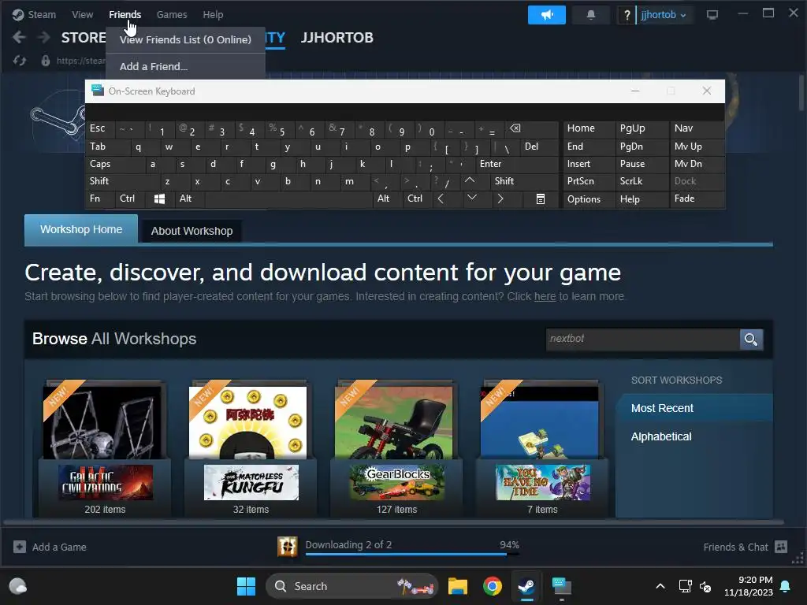
Task: Switch to Workshop Home tab
Action: tap(81, 229)
